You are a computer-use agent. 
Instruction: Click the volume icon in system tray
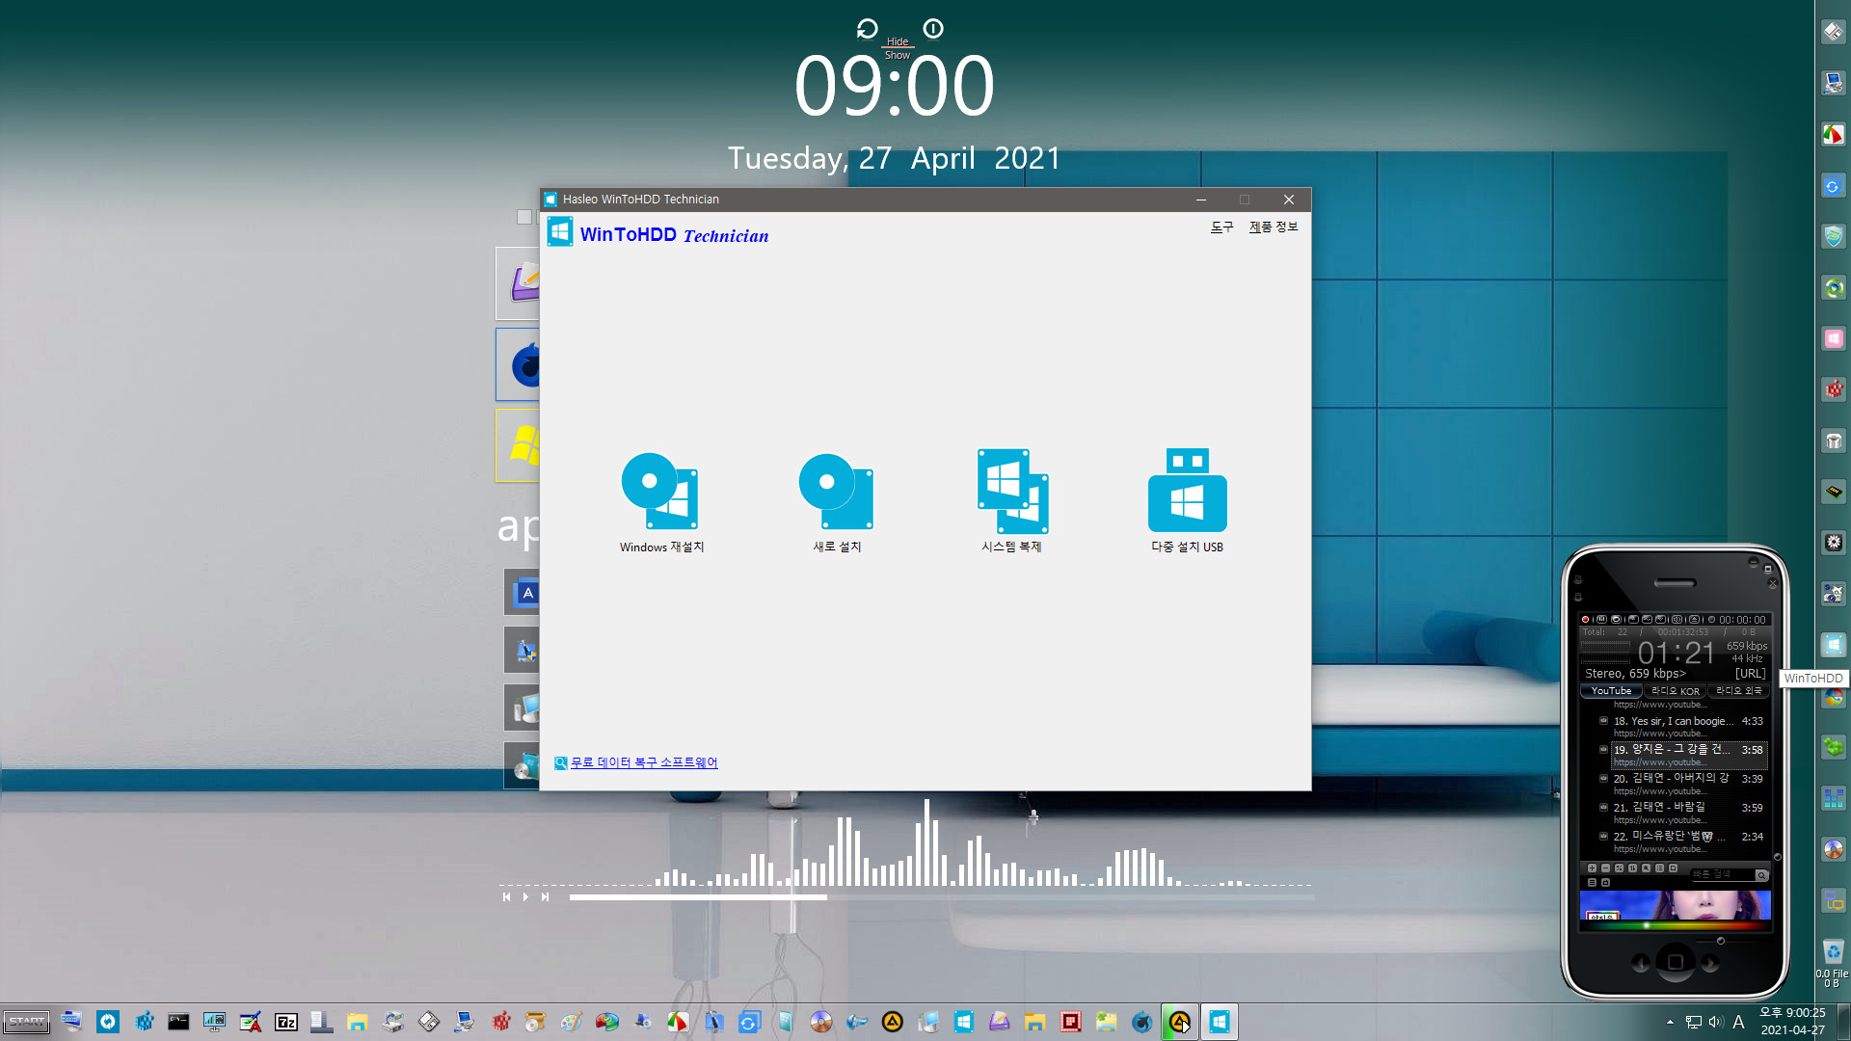point(1716,1022)
